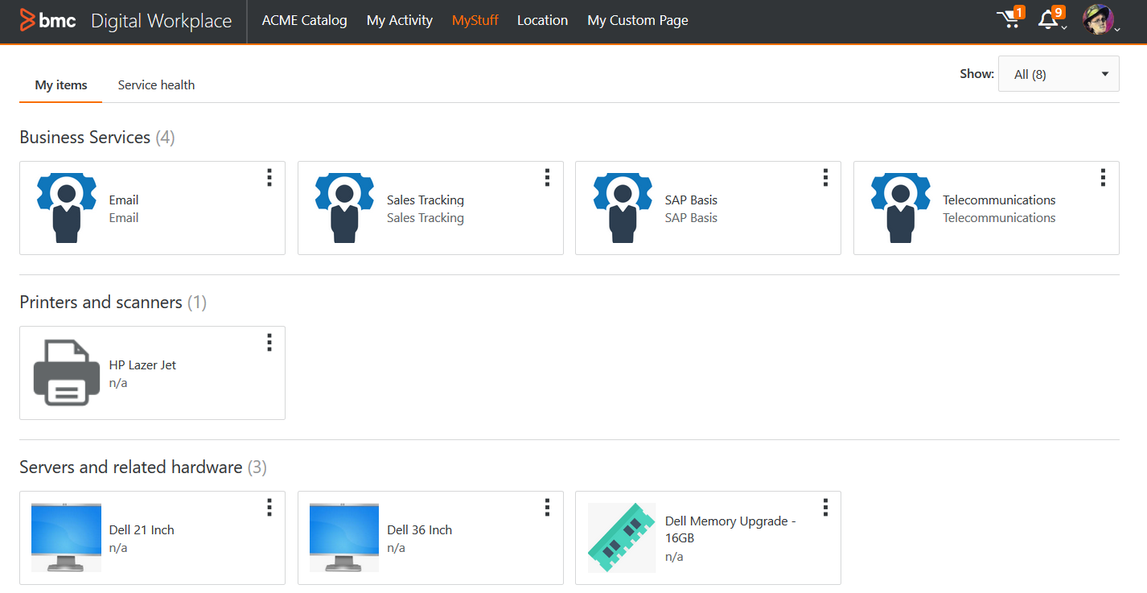Open the Telecommunications item title
This screenshot has width=1147, height=593.
[x=999, y=200]
